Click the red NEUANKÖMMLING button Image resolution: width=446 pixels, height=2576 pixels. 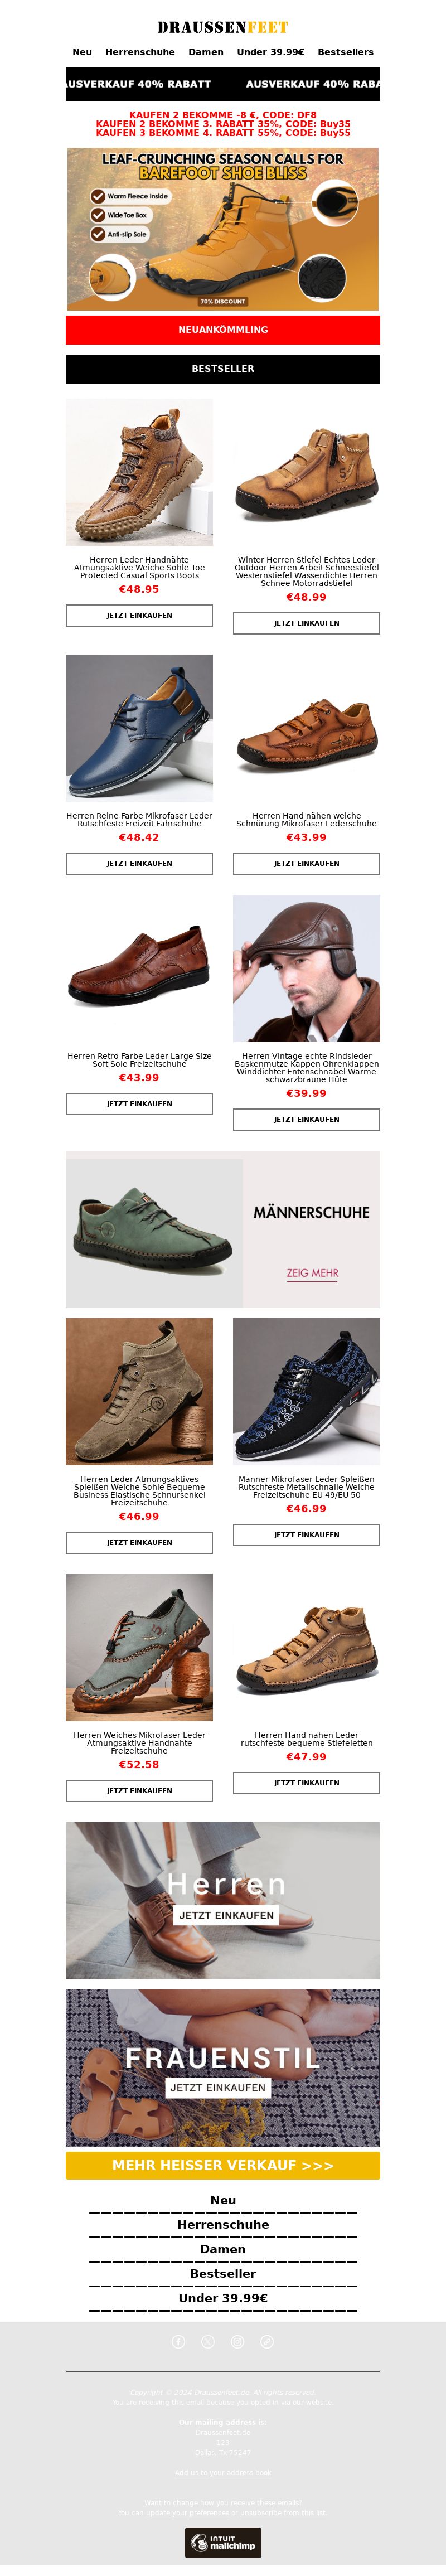tap(223, 330)
